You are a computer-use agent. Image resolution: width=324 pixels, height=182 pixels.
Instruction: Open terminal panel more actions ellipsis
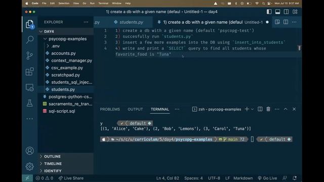(x=277, y=109)
